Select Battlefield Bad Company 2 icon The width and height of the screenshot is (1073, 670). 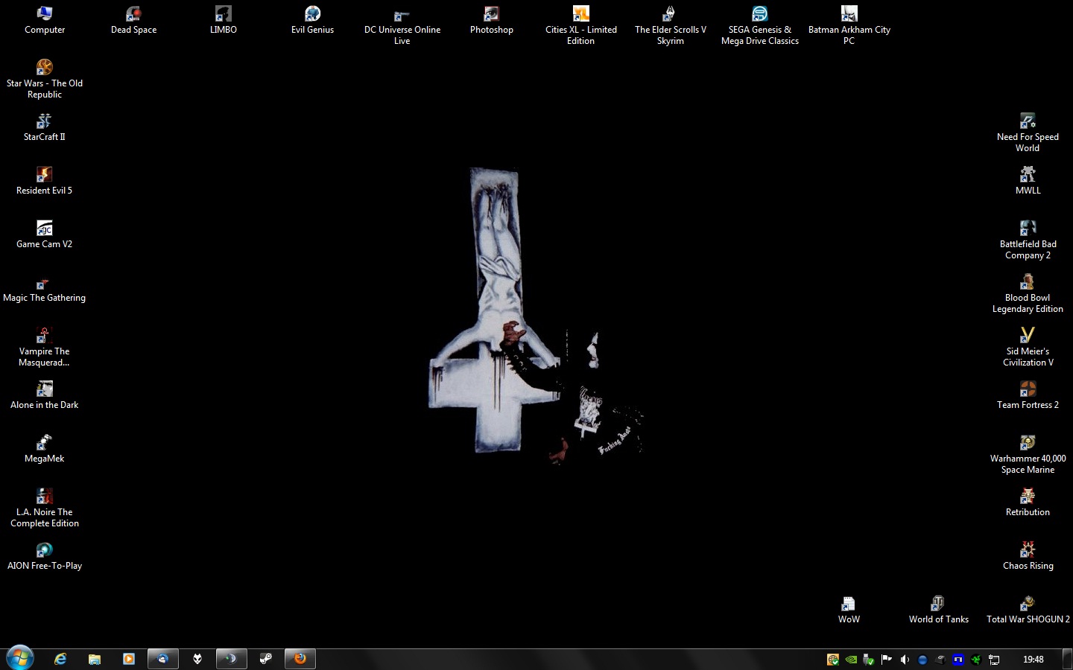click(x=1028, y=240)
